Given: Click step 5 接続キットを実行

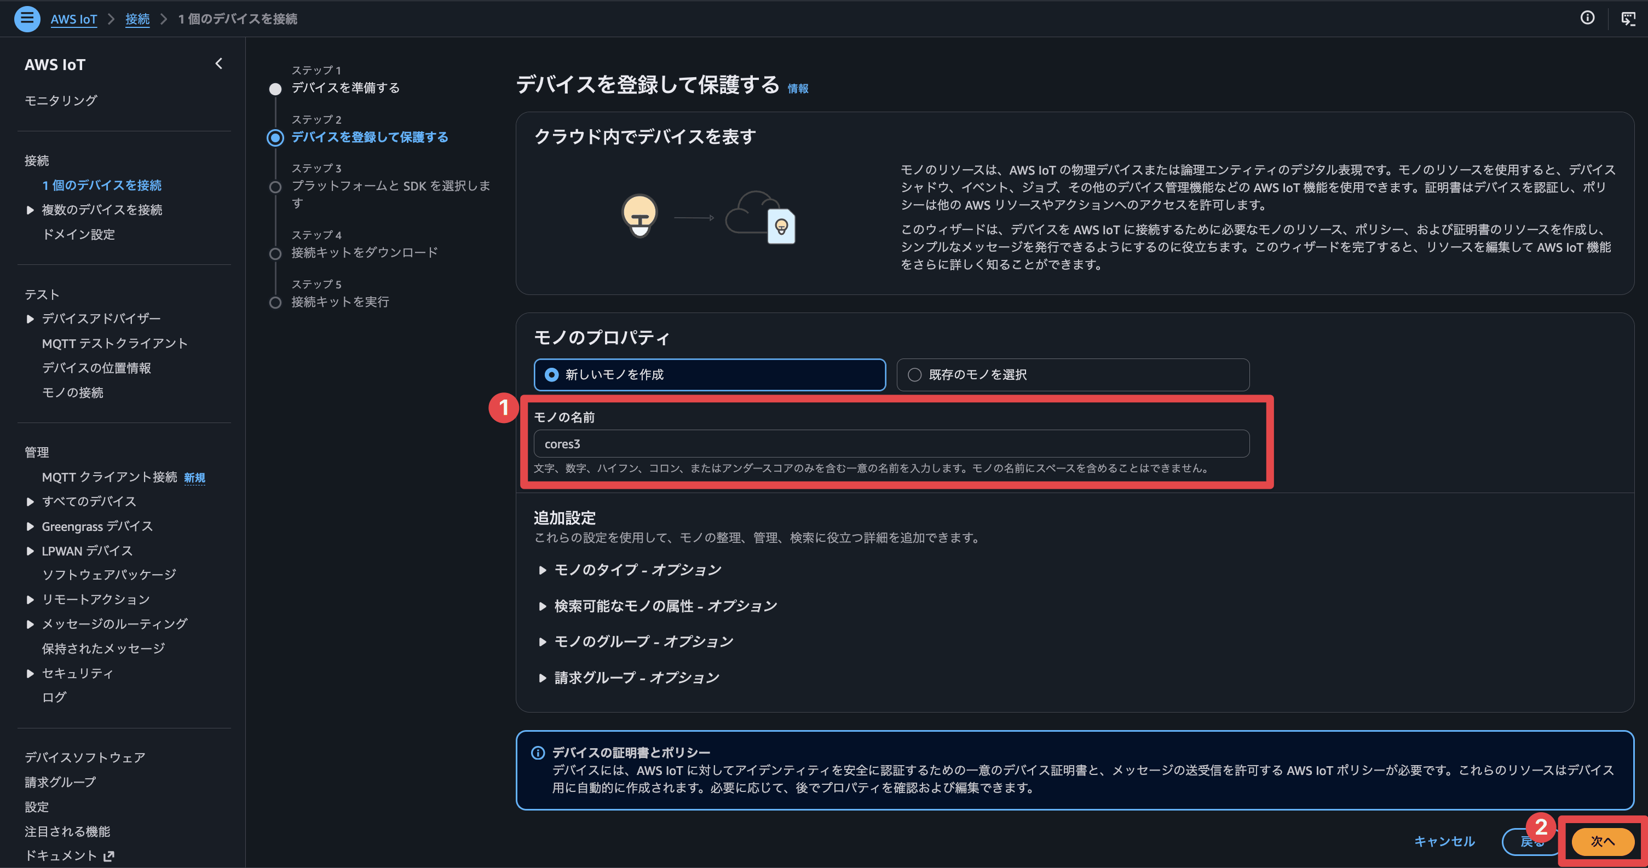Looking at the screenshot, I should tap(341, 301).
